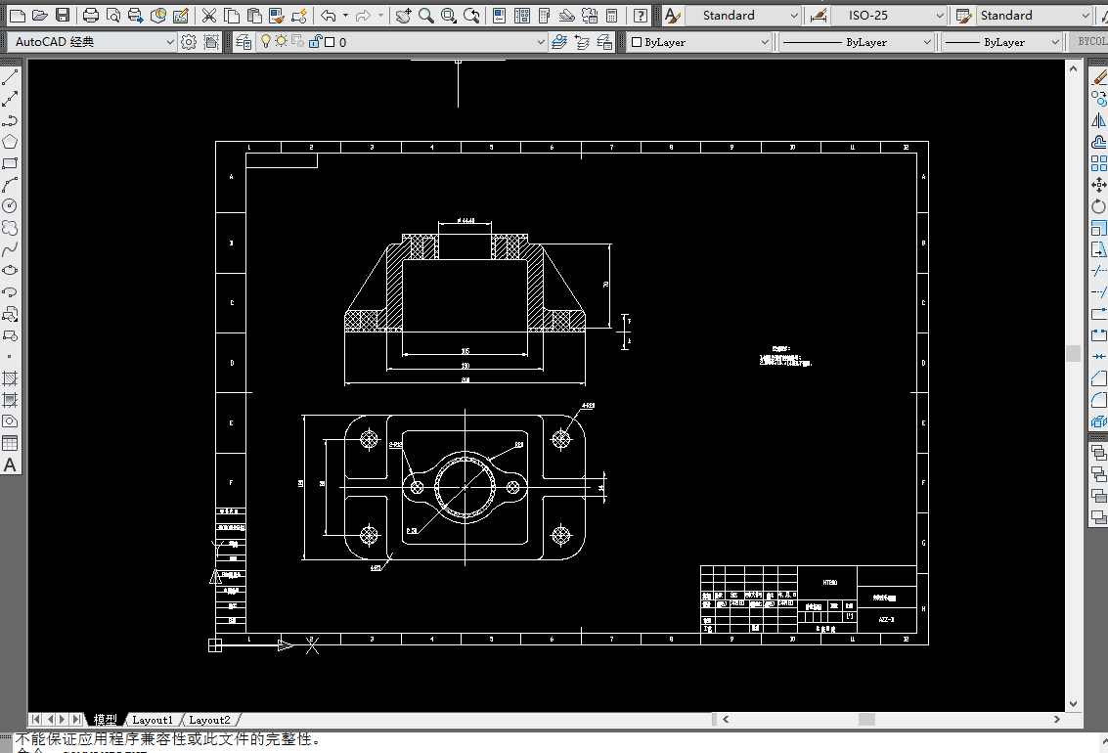
Task: Click the Workspace Settings gear icon
Action: pyautogui.click(x=189, y=42)
